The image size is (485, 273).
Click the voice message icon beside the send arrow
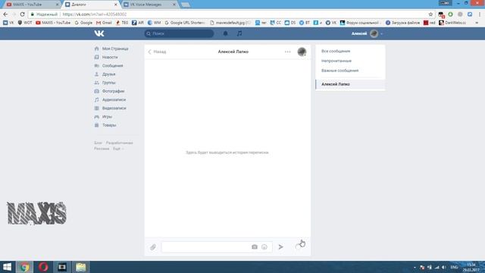(298, 246)
